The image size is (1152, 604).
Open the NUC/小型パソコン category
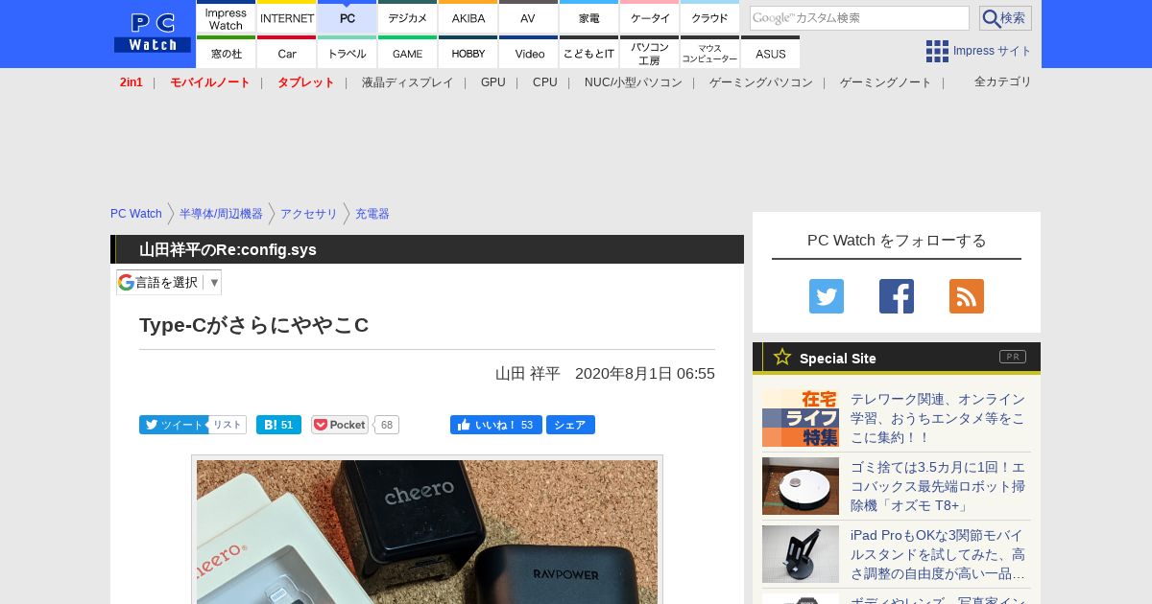click(634, 82)
